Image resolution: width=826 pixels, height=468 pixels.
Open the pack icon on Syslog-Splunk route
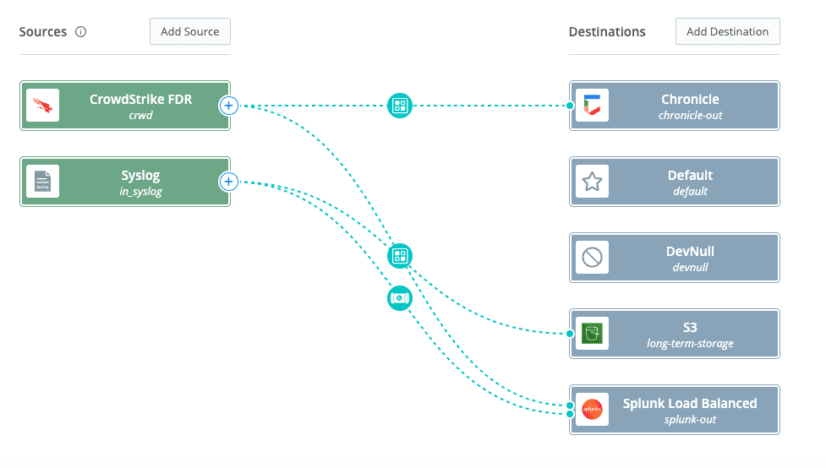click(x=399, y=297)
